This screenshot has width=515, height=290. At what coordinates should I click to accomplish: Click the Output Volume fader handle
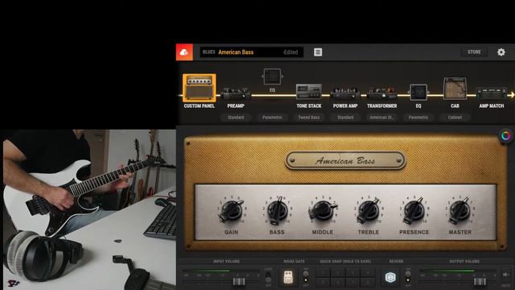click(x=480, y=282)
